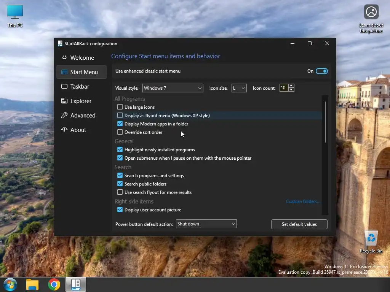Open Power button default action dropdown

pos(206,224)
